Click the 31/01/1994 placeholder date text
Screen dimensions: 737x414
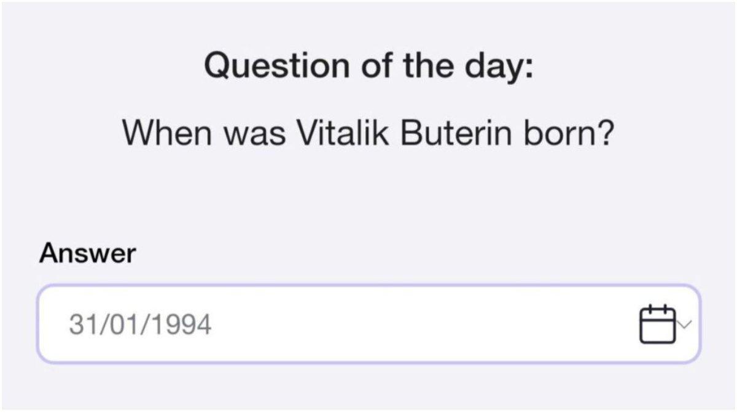140,324
